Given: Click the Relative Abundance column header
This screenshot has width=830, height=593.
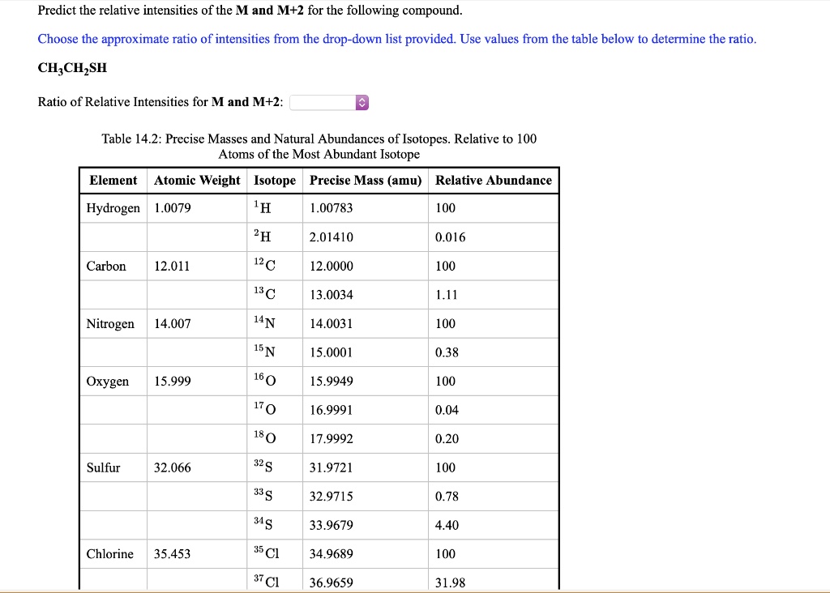Looking at the screenshot, I should tap(493, 180).
